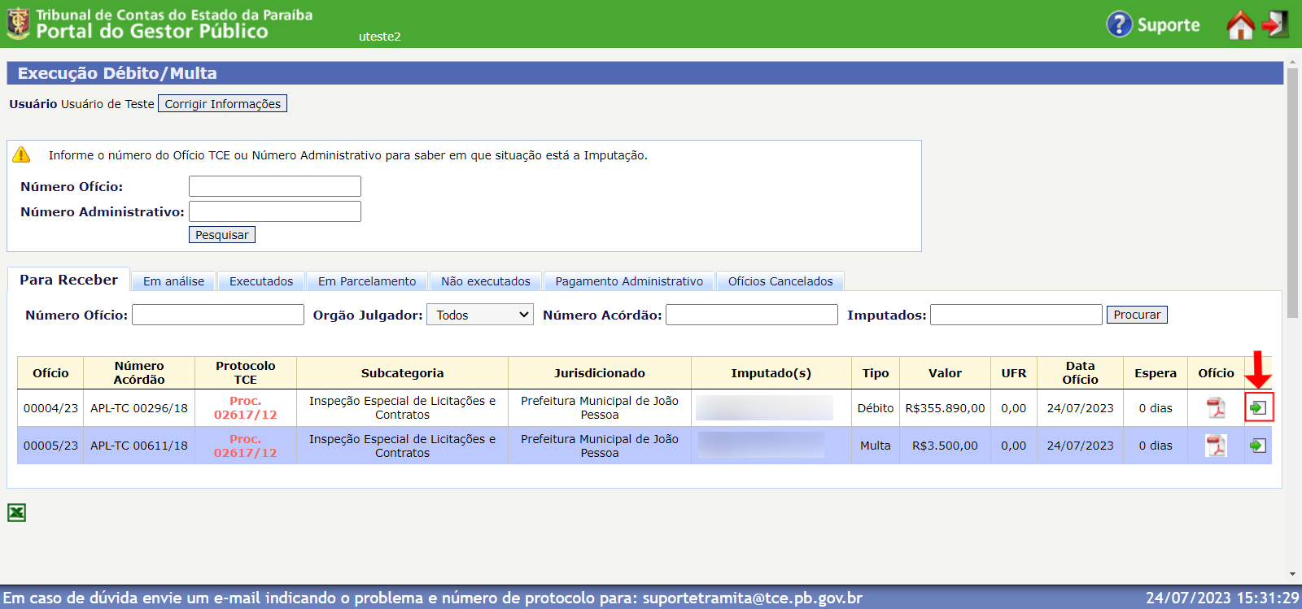Screen dimensions: 1302x609
Task: Switch to the Não executados tab
Action: pos(486,281)
